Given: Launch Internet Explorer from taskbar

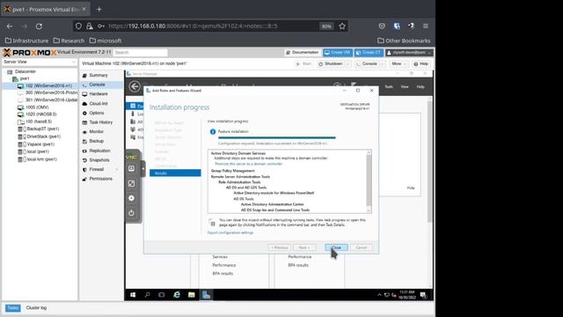Looking at the screenshot, I should click(177, 295).
